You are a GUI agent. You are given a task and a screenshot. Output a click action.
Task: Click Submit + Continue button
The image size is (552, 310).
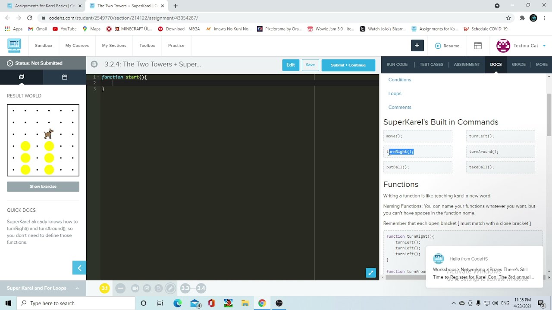(x=348, y=65)
